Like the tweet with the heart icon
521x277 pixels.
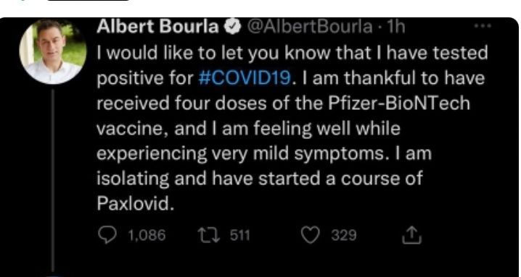coord(311,235)
